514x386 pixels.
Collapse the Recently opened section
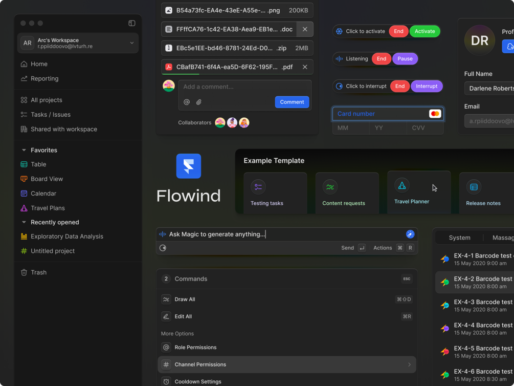tap(24, 222)
